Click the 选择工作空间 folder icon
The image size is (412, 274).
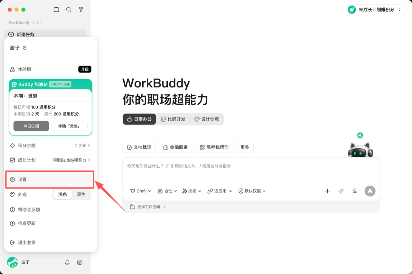pyautogui.click(x=132, y=207)
